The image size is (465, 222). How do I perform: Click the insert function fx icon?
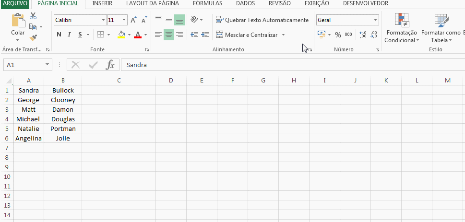[x=110, y=65]
